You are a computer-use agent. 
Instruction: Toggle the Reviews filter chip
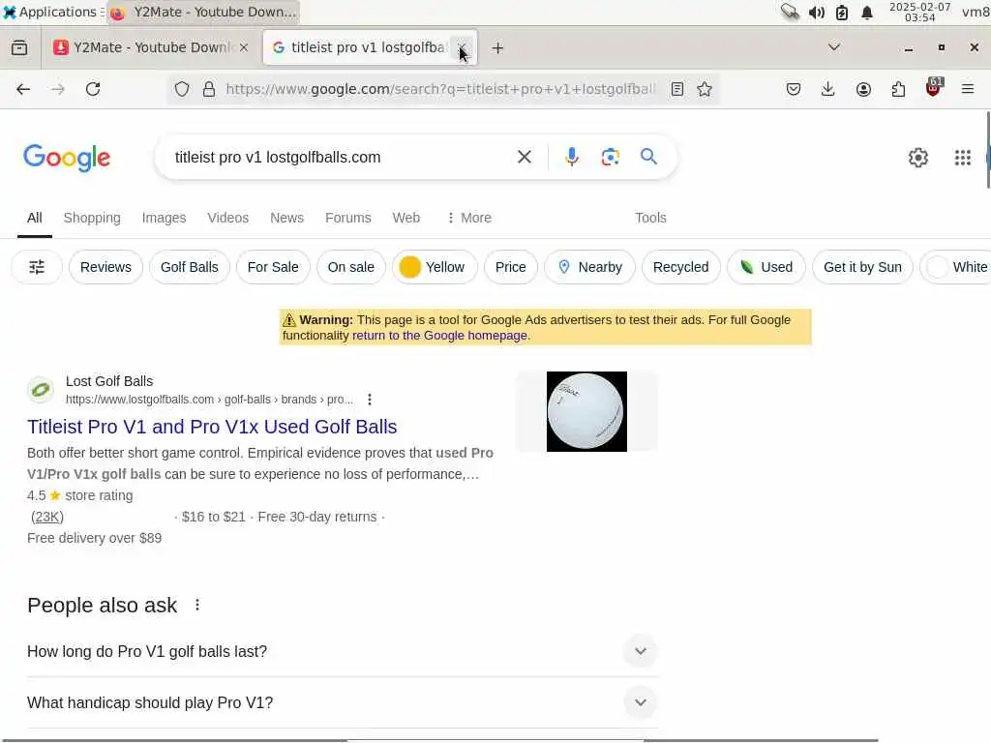coord(105,267)
